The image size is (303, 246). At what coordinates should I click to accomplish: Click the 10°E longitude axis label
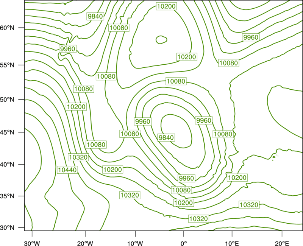232,243
